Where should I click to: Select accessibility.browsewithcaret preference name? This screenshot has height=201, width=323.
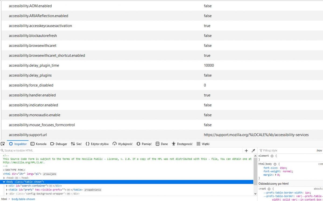tap(33, 46)
